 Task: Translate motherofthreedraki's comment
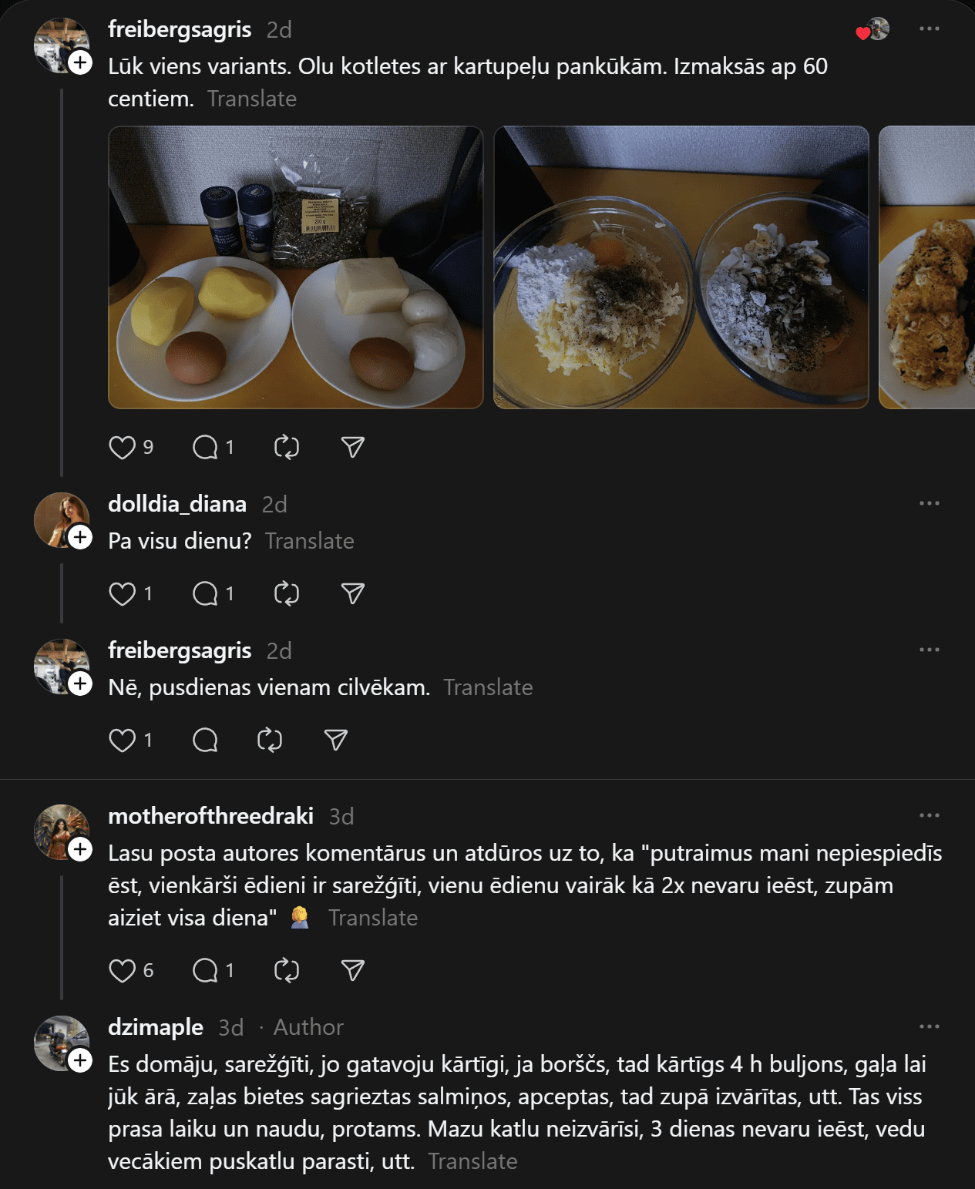(372, 918)
